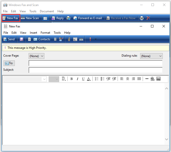
Task: Open the font color picker
Action: click(89, 79)
